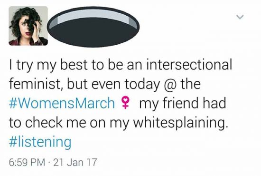The width and height of the screenshot is (261, 176).
Task: Open the #listening hashtag link
Action: [x=40, y=142]
